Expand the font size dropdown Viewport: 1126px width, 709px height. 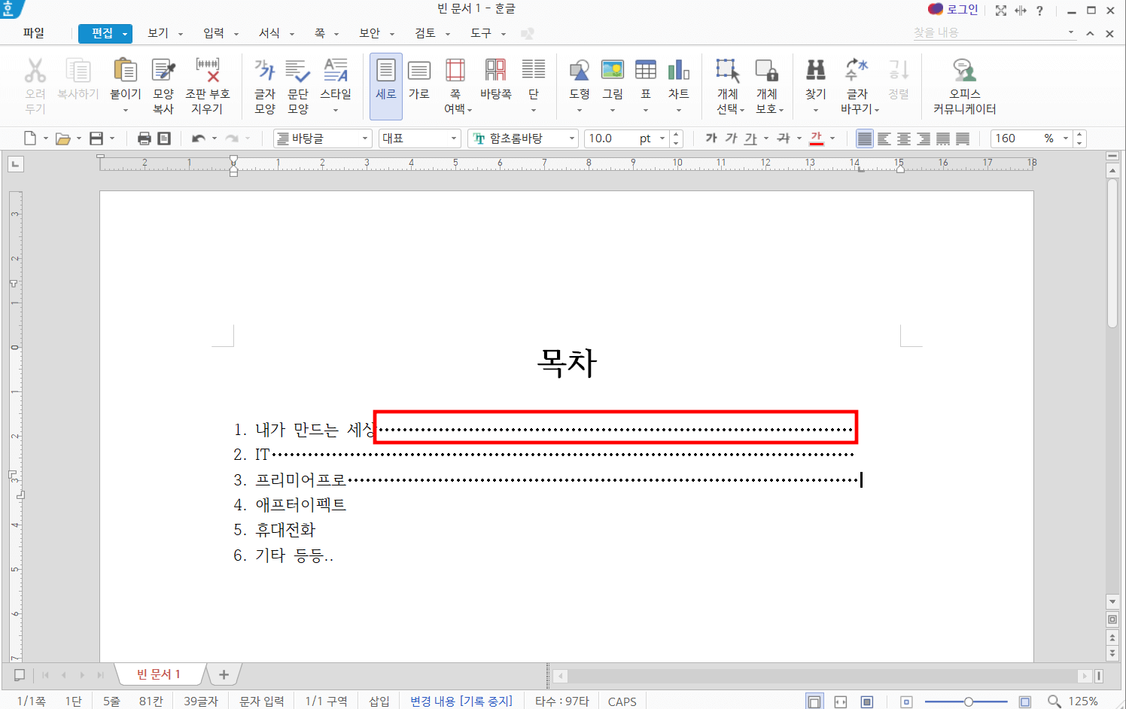[x=662, y=138]
